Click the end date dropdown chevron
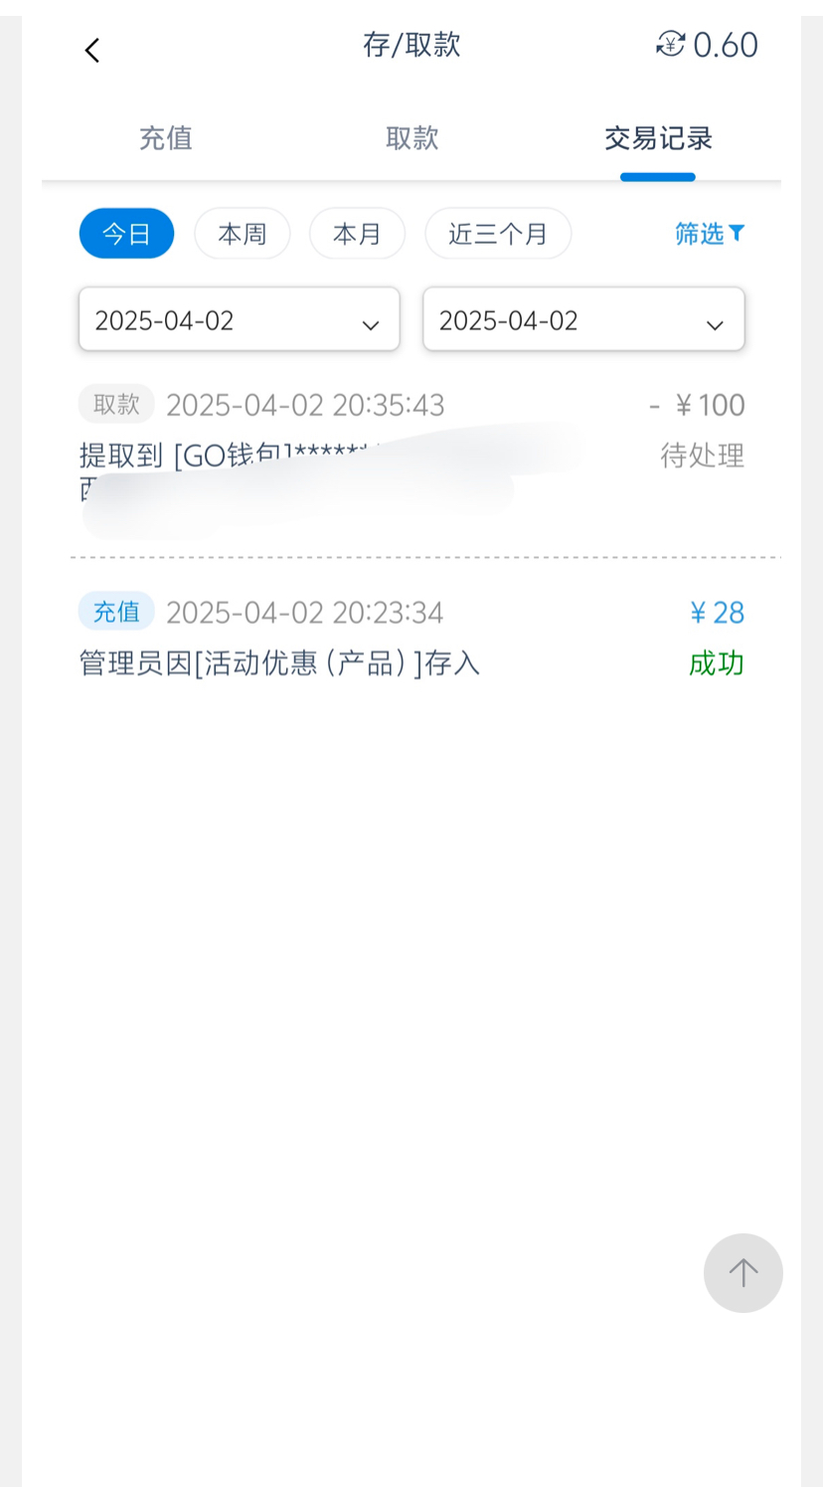This screenshot has height=1487, width=823. (x=715, y=325)
